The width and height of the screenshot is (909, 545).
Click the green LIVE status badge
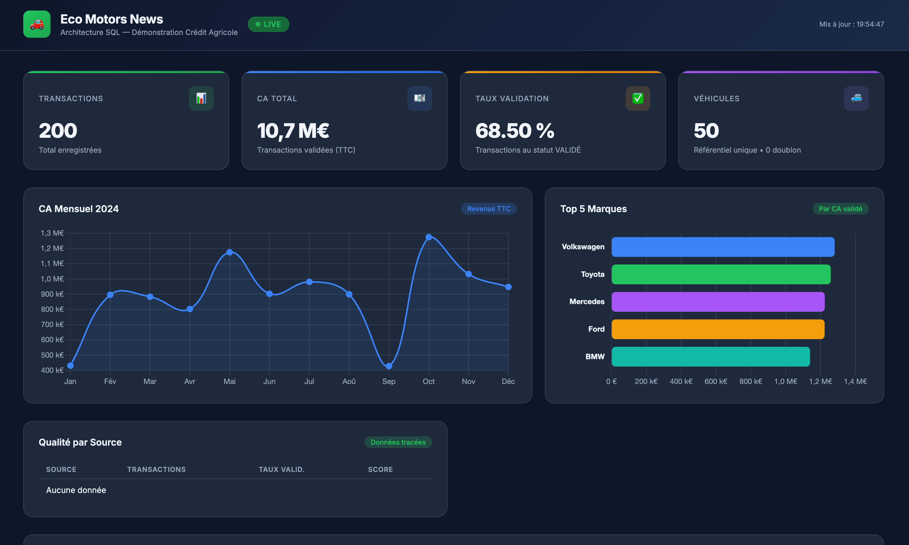pos(268,24)
